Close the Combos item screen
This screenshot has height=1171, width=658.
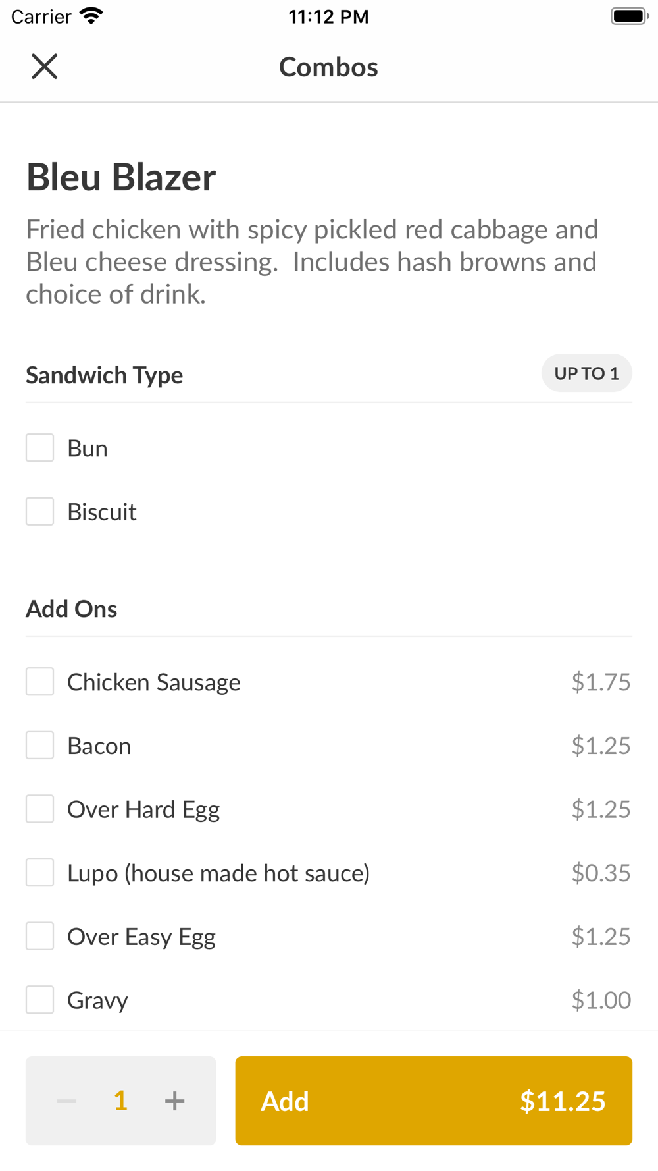pos(45,67)
